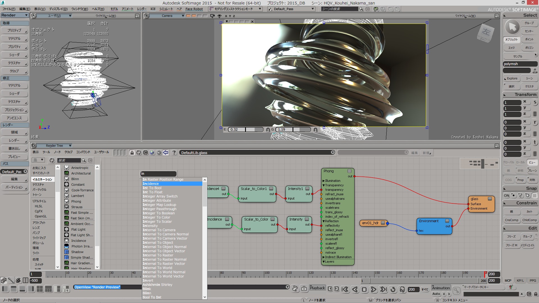Viewport: 539px width, 303px height.
Task: Toggle the loop playback icon
Action: [393, 289]
